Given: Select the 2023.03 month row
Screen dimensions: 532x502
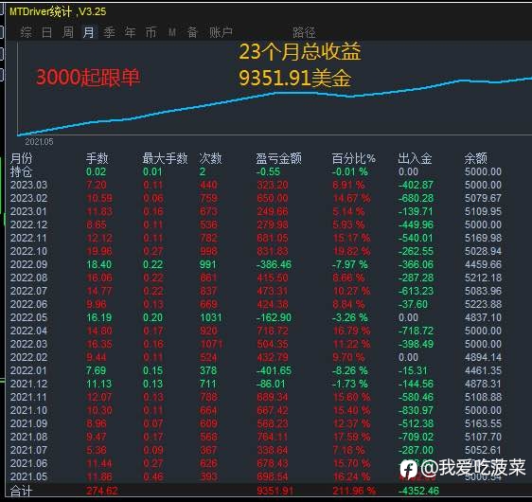Looking at the screenshot, I should [x=257, y=185].
